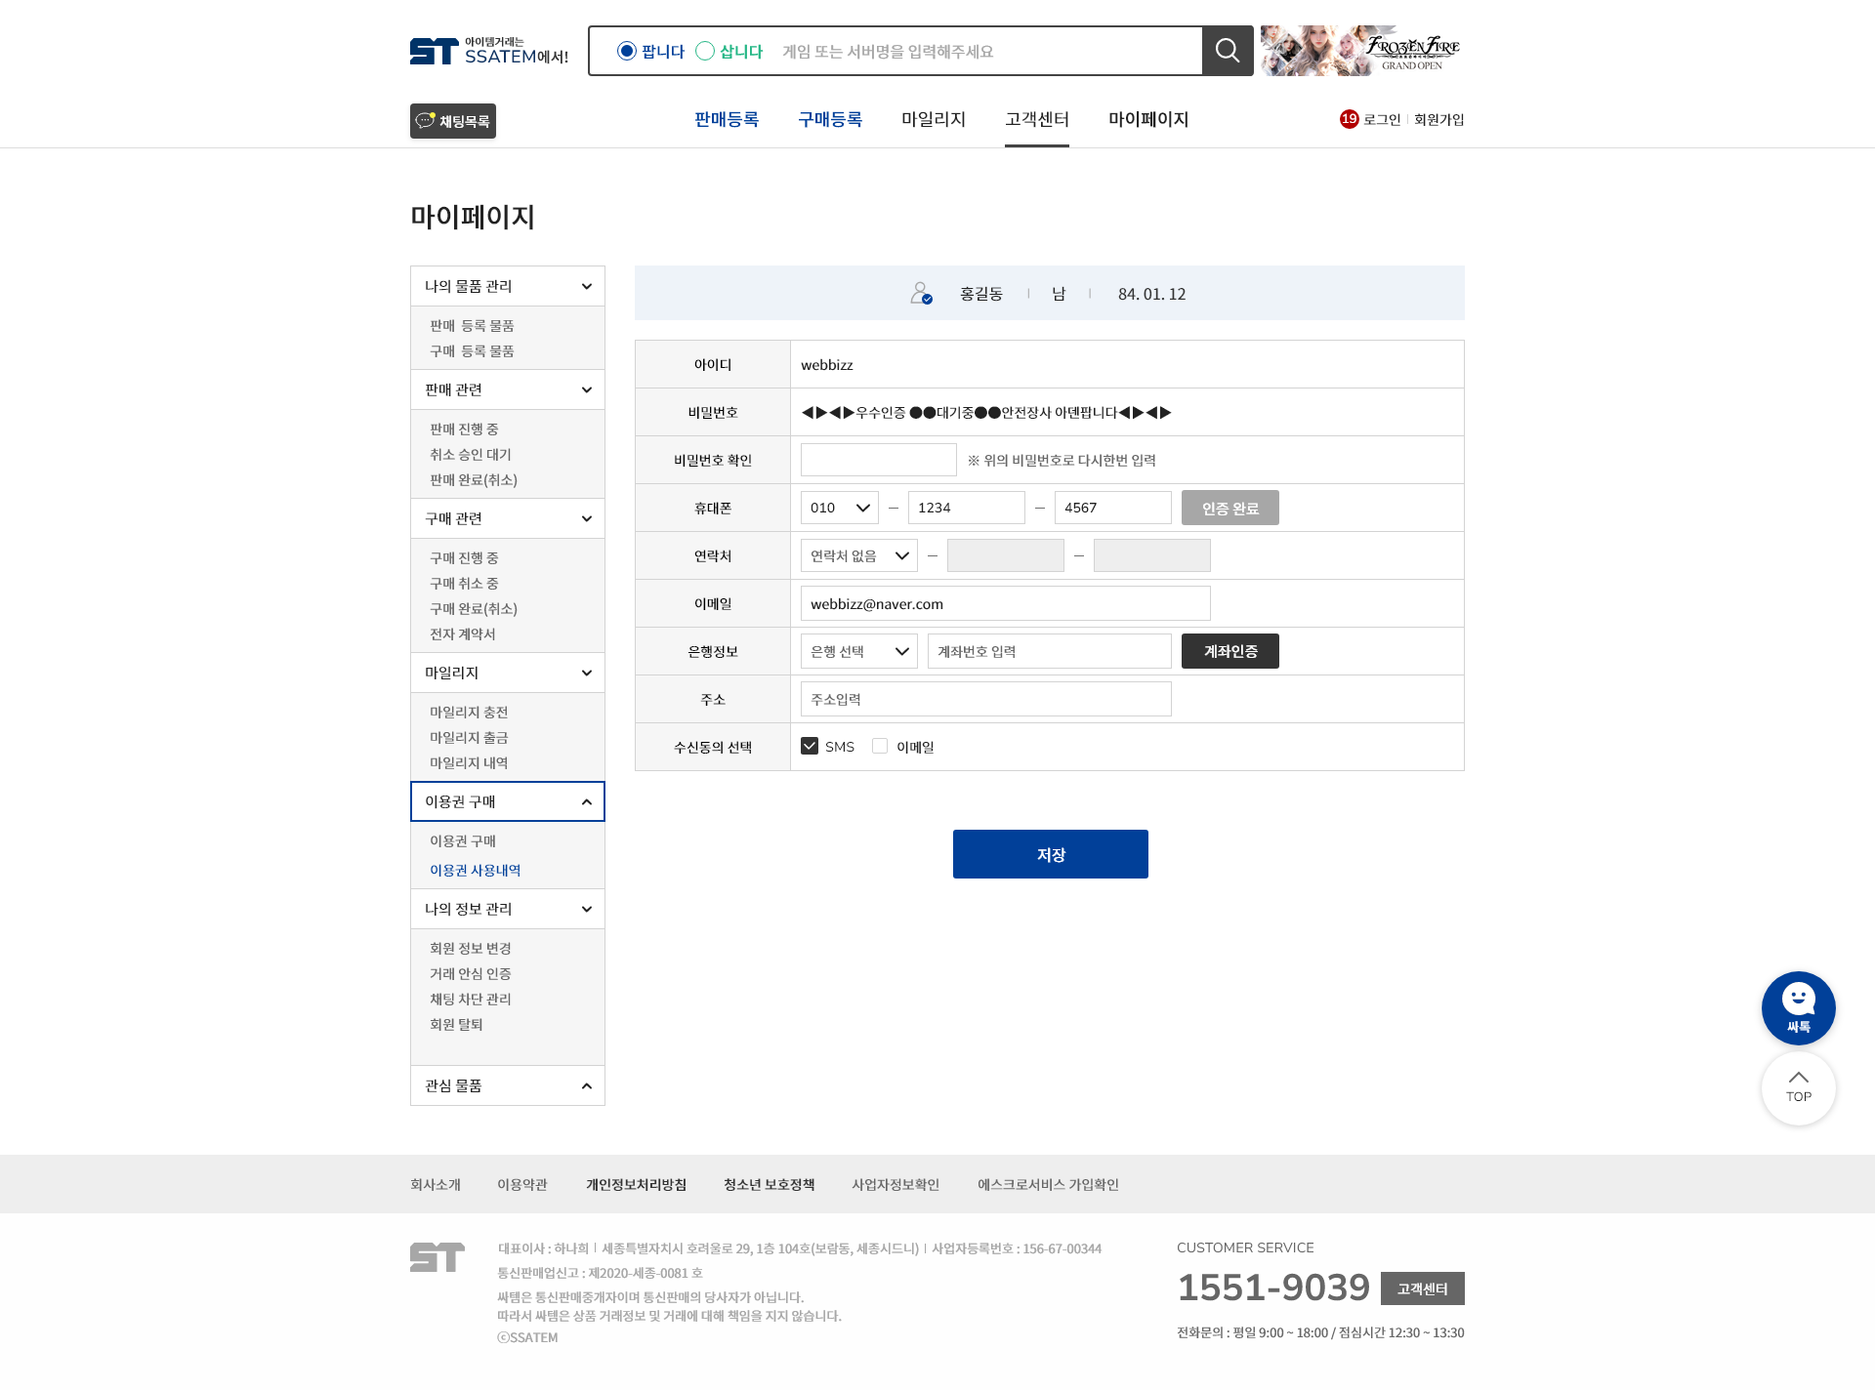Viewport: 1875px width, 1390px height.
Task: Click the SSATEM logo in header
Action: coord(489,51)
